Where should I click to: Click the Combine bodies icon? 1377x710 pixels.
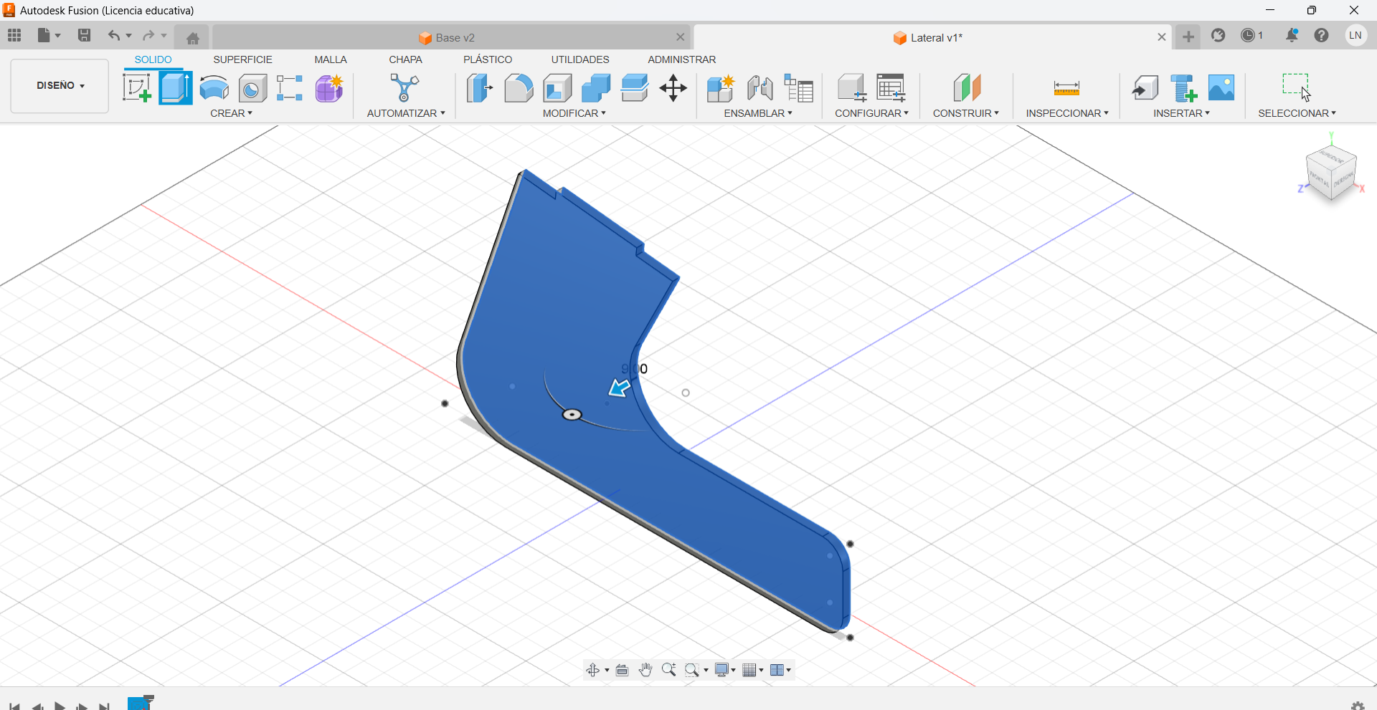coord(596,88)
